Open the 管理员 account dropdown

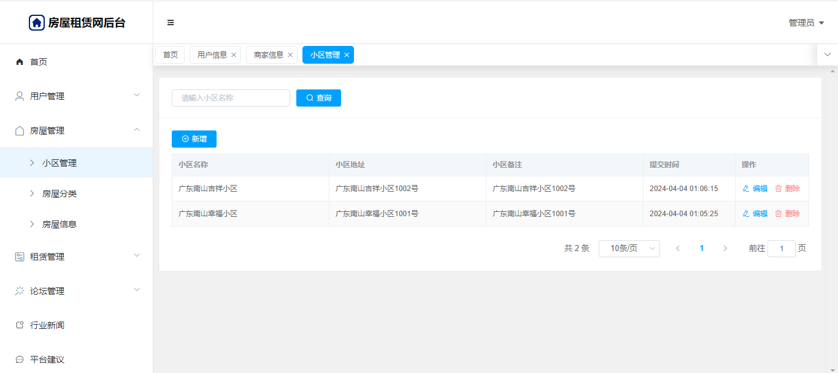(x=805, y=23)
